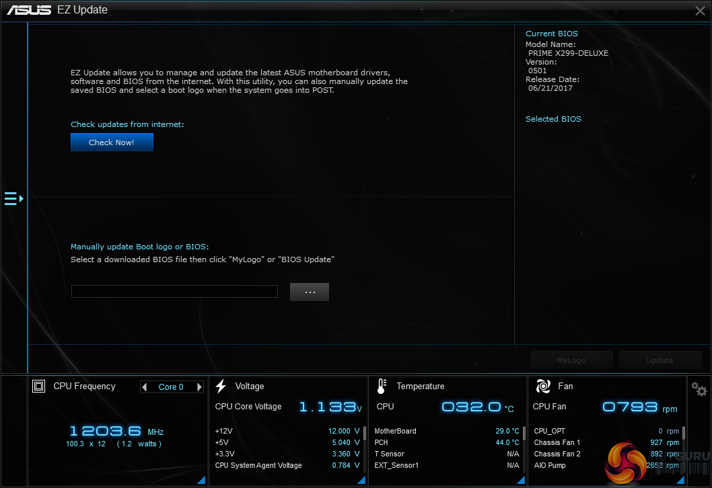The width and height of the screenshot is (712, 488).
Task: Select next core with right arrow
Action: [x=199, y=387]
